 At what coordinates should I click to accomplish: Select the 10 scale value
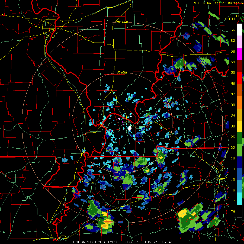pos(233,180)
